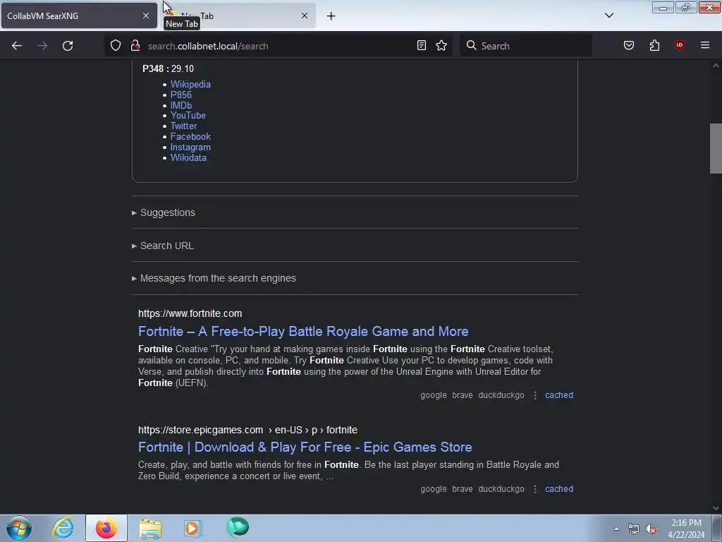Toggle reader view icon in address bar

422,45
